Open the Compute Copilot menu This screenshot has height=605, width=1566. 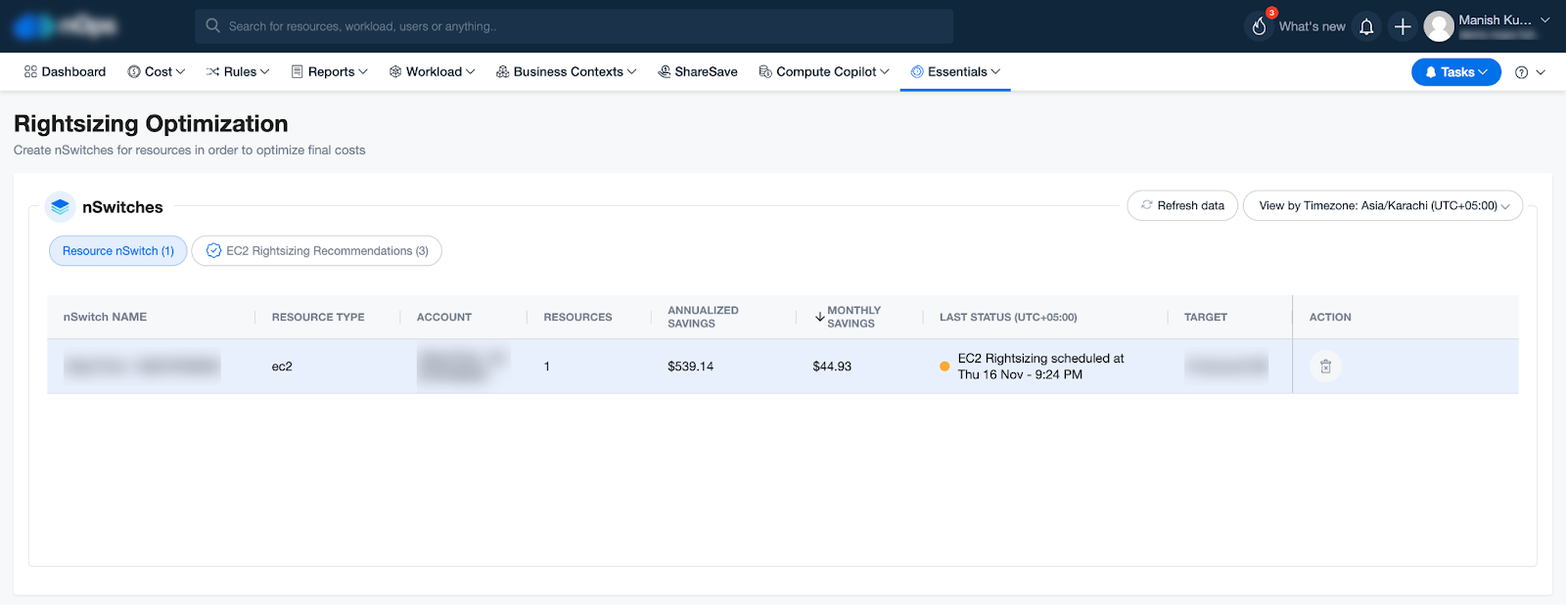(824, 72)
